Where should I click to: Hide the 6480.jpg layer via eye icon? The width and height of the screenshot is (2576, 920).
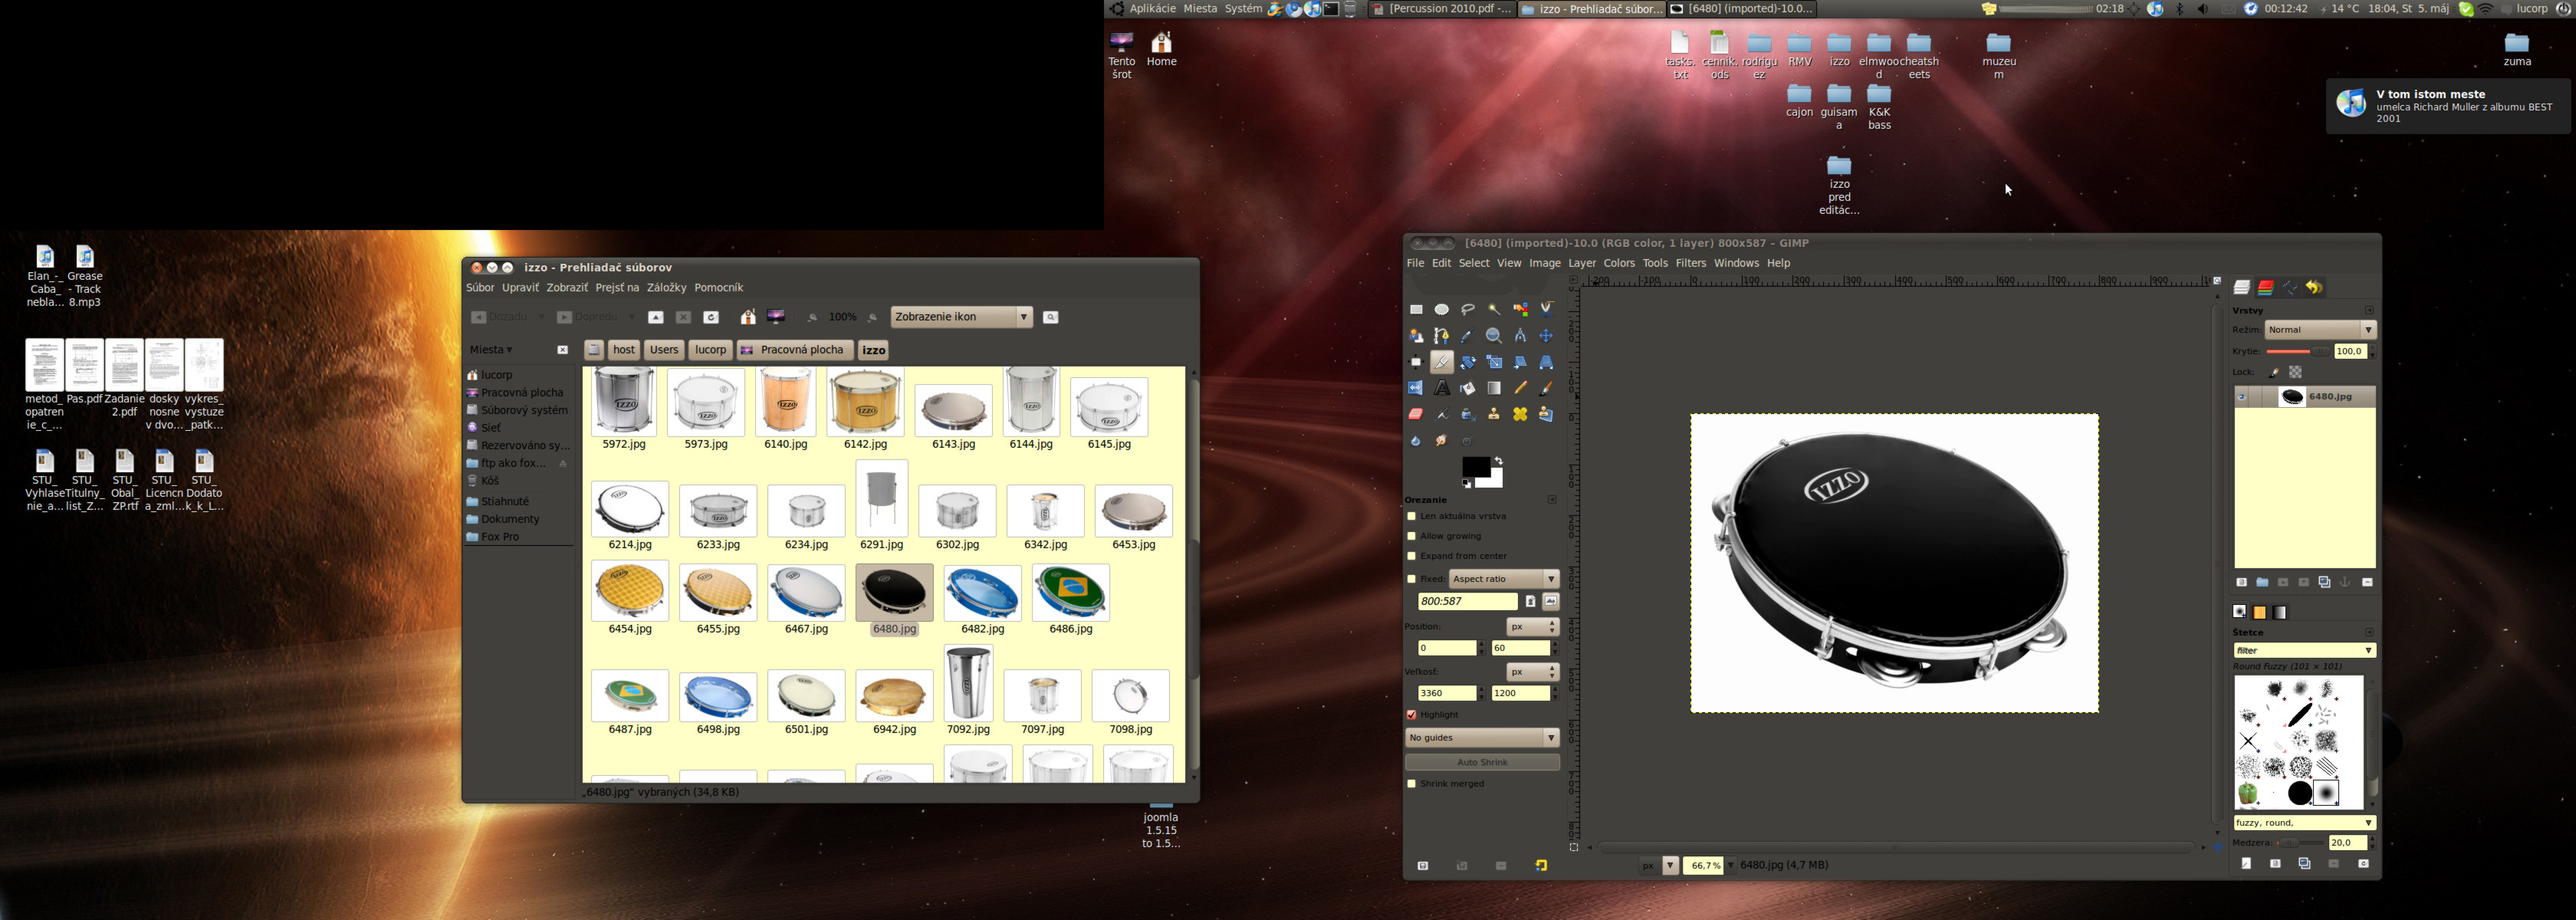coord(2243,397)
